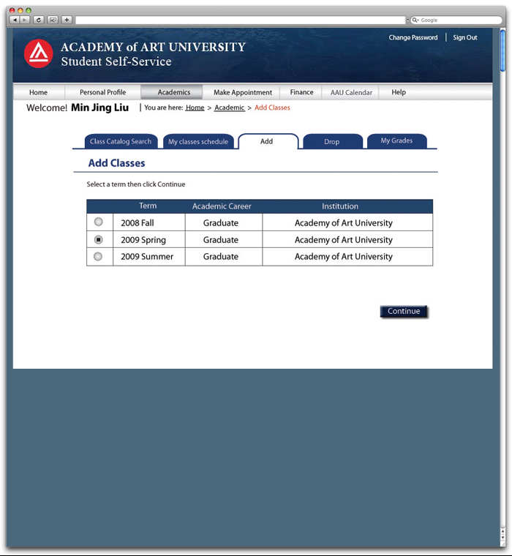The width and height of the screenshot is (512, 556).
Task: Switch to the Class Catalog Search tab
Action: (x=121, y=141)
